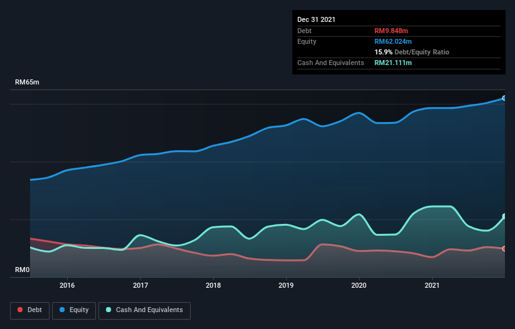Click the 2017 x-axis label
The image size is (515, 329).
(141, 285)
